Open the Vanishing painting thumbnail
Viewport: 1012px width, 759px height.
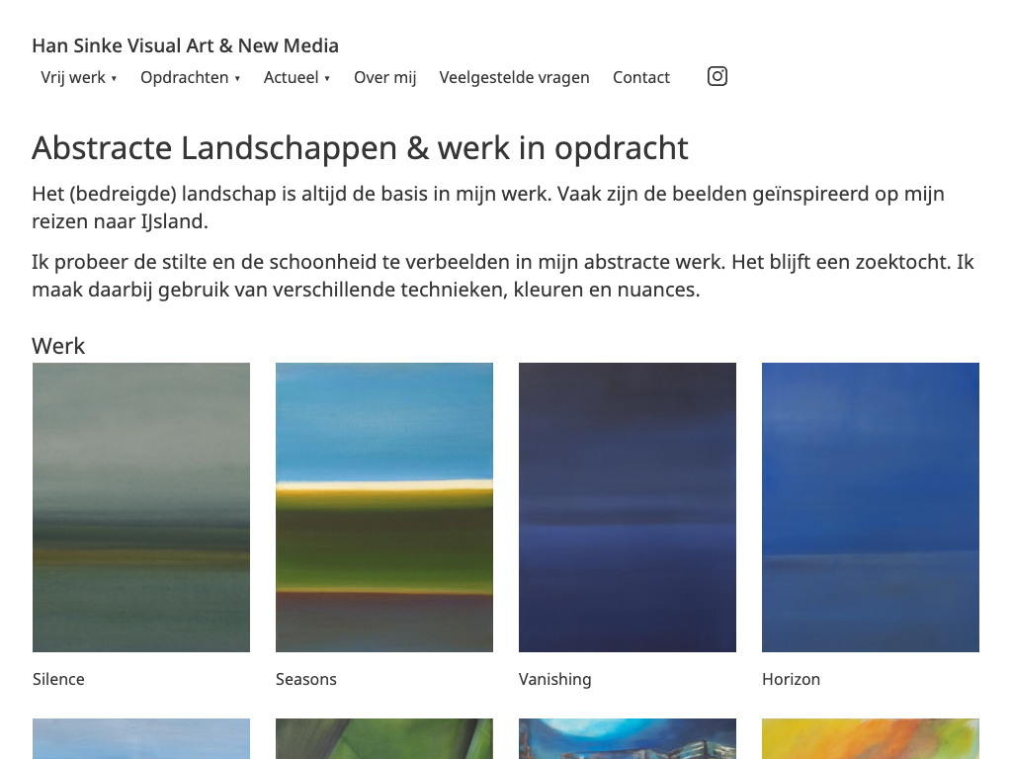[x=628, y=507]
